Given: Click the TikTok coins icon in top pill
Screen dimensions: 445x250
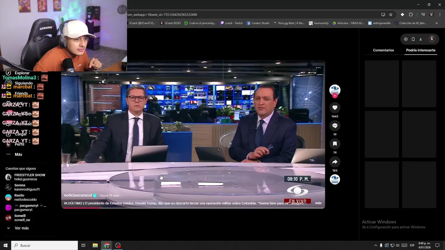Looking at the screenshot, I should (x=406, y=39).
